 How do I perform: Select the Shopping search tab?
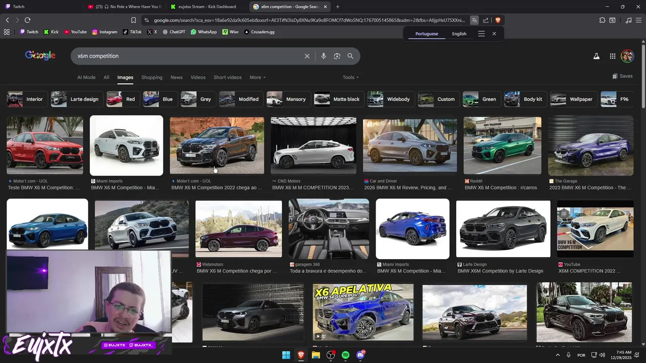(152, 77)
